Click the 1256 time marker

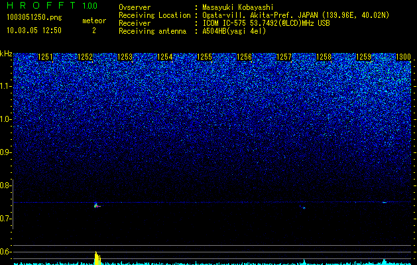[244, 57]
